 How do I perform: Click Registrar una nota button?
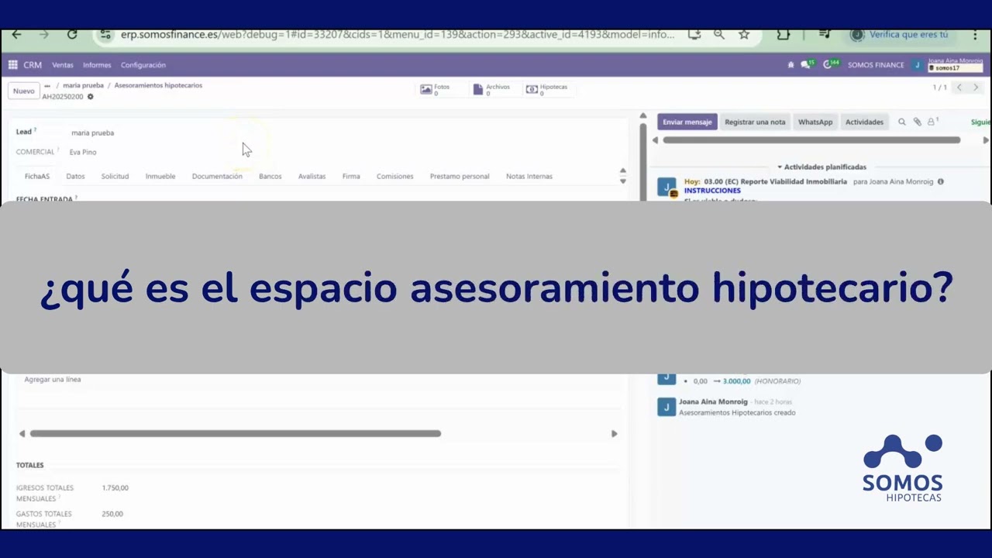tap(755, 122)
